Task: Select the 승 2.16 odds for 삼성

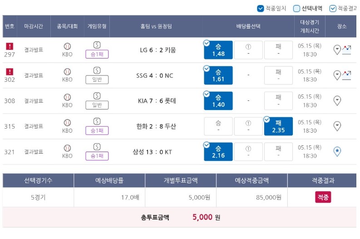Action: click(218, 152)
